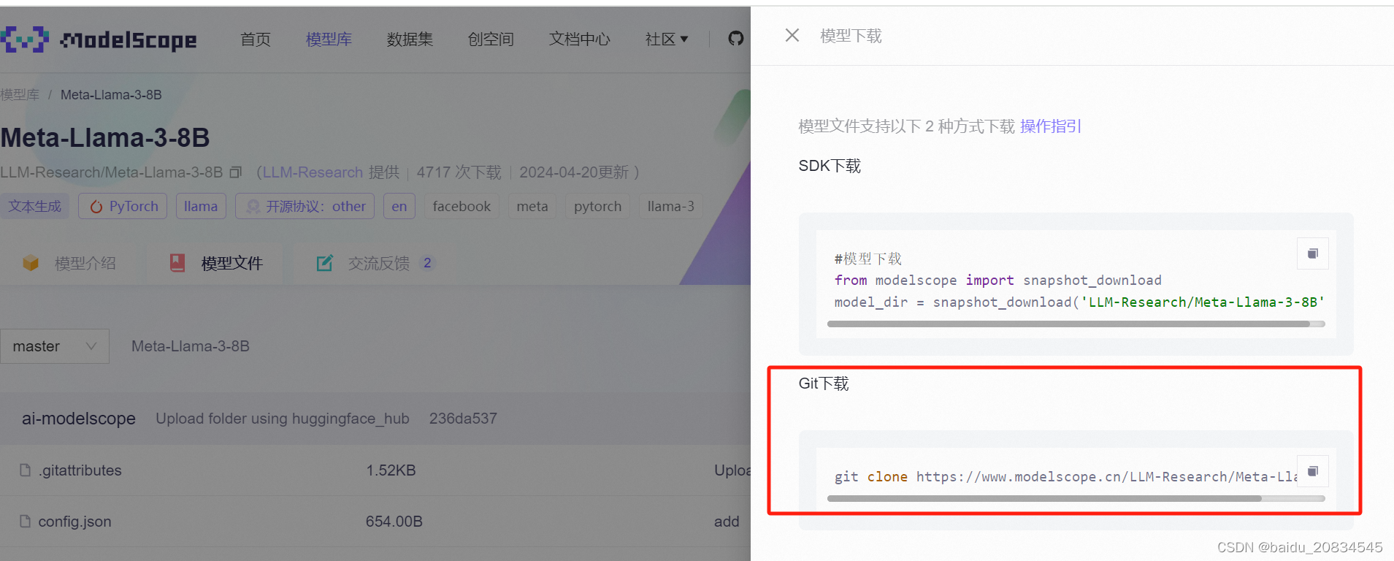Open the 交流反馈 tab
This screenshot has width=1394, height=561.
point(375,263)
